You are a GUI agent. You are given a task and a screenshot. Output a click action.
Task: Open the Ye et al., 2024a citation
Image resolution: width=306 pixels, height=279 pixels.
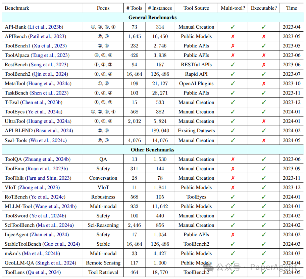45,112
